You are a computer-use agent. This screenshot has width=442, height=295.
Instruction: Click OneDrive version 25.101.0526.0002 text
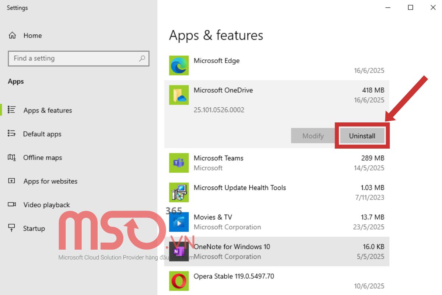tap(219, 110)
